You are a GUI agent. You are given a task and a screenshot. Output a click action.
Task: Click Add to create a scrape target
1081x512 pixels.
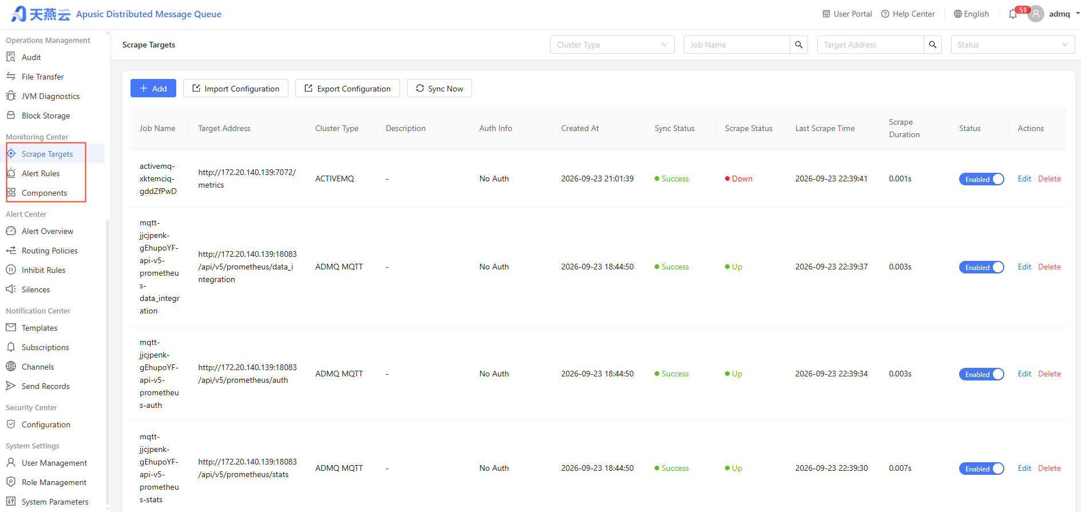pos(153,88)
